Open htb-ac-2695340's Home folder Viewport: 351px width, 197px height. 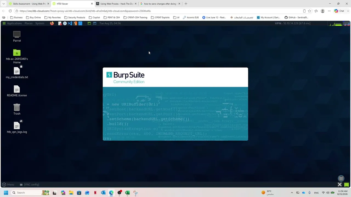click(x=17, y=56)
